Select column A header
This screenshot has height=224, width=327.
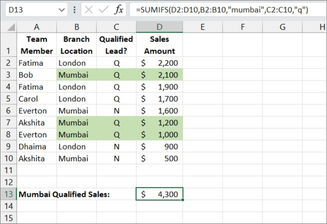pyautogui.click(x=36, y=27)
